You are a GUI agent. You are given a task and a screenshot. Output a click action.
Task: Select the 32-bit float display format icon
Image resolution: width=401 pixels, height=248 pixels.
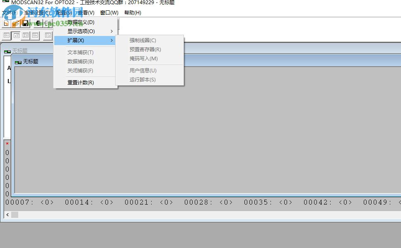click(47, 36)
